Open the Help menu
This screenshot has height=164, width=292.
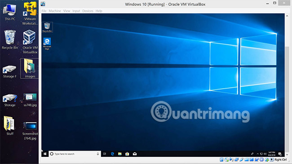tap(99, 11)
